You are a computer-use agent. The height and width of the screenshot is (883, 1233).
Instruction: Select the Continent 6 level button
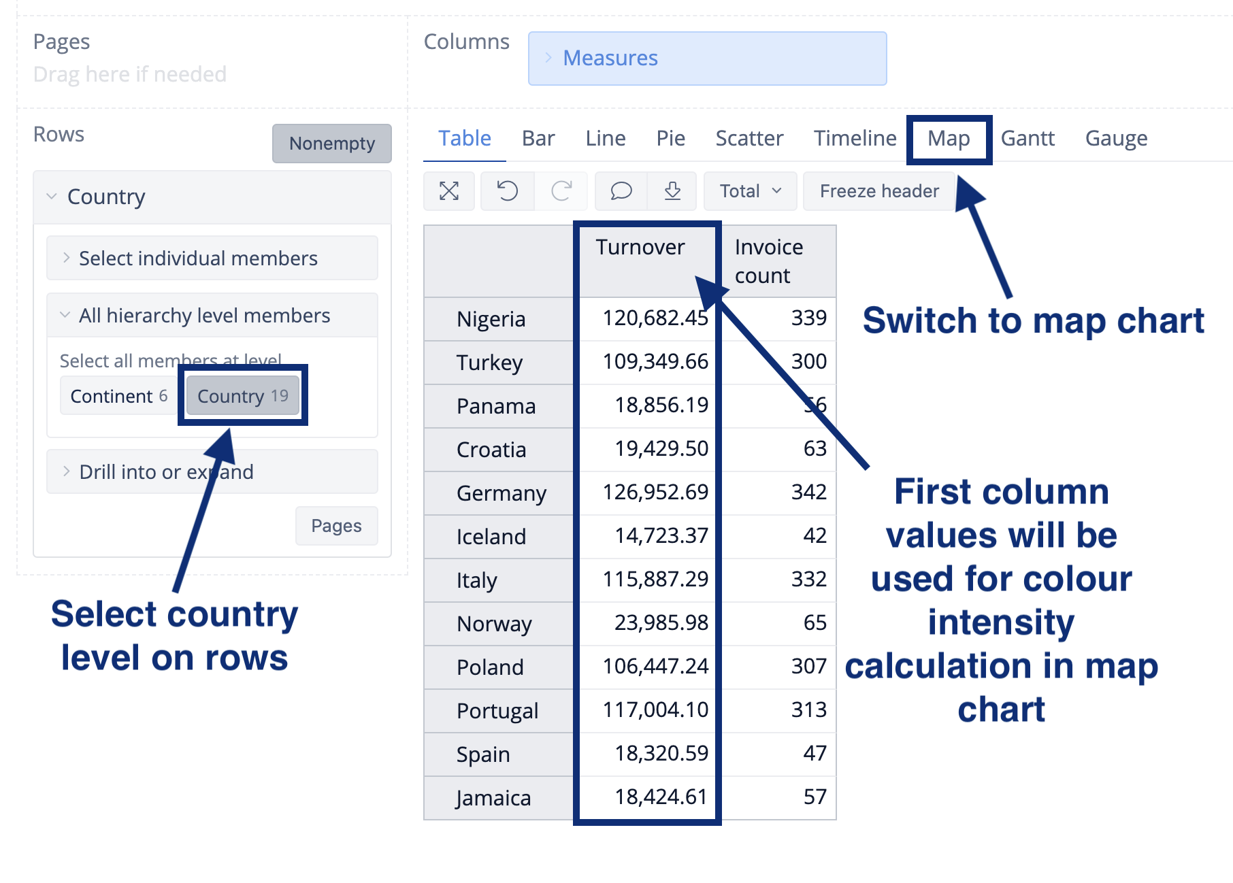(x=118, y=396)
